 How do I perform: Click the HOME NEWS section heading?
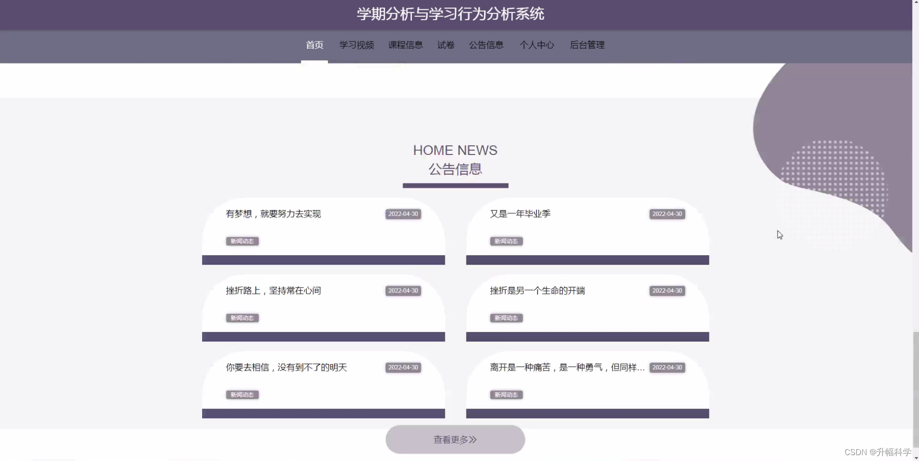click(x=455, y=150)
